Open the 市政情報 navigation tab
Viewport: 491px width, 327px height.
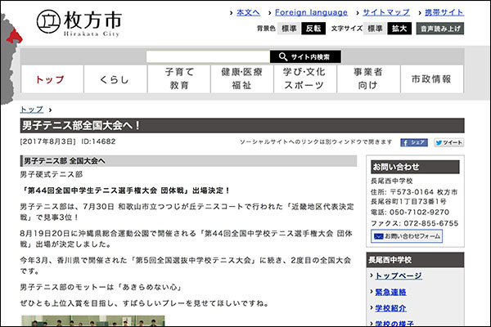click(431, 79)
